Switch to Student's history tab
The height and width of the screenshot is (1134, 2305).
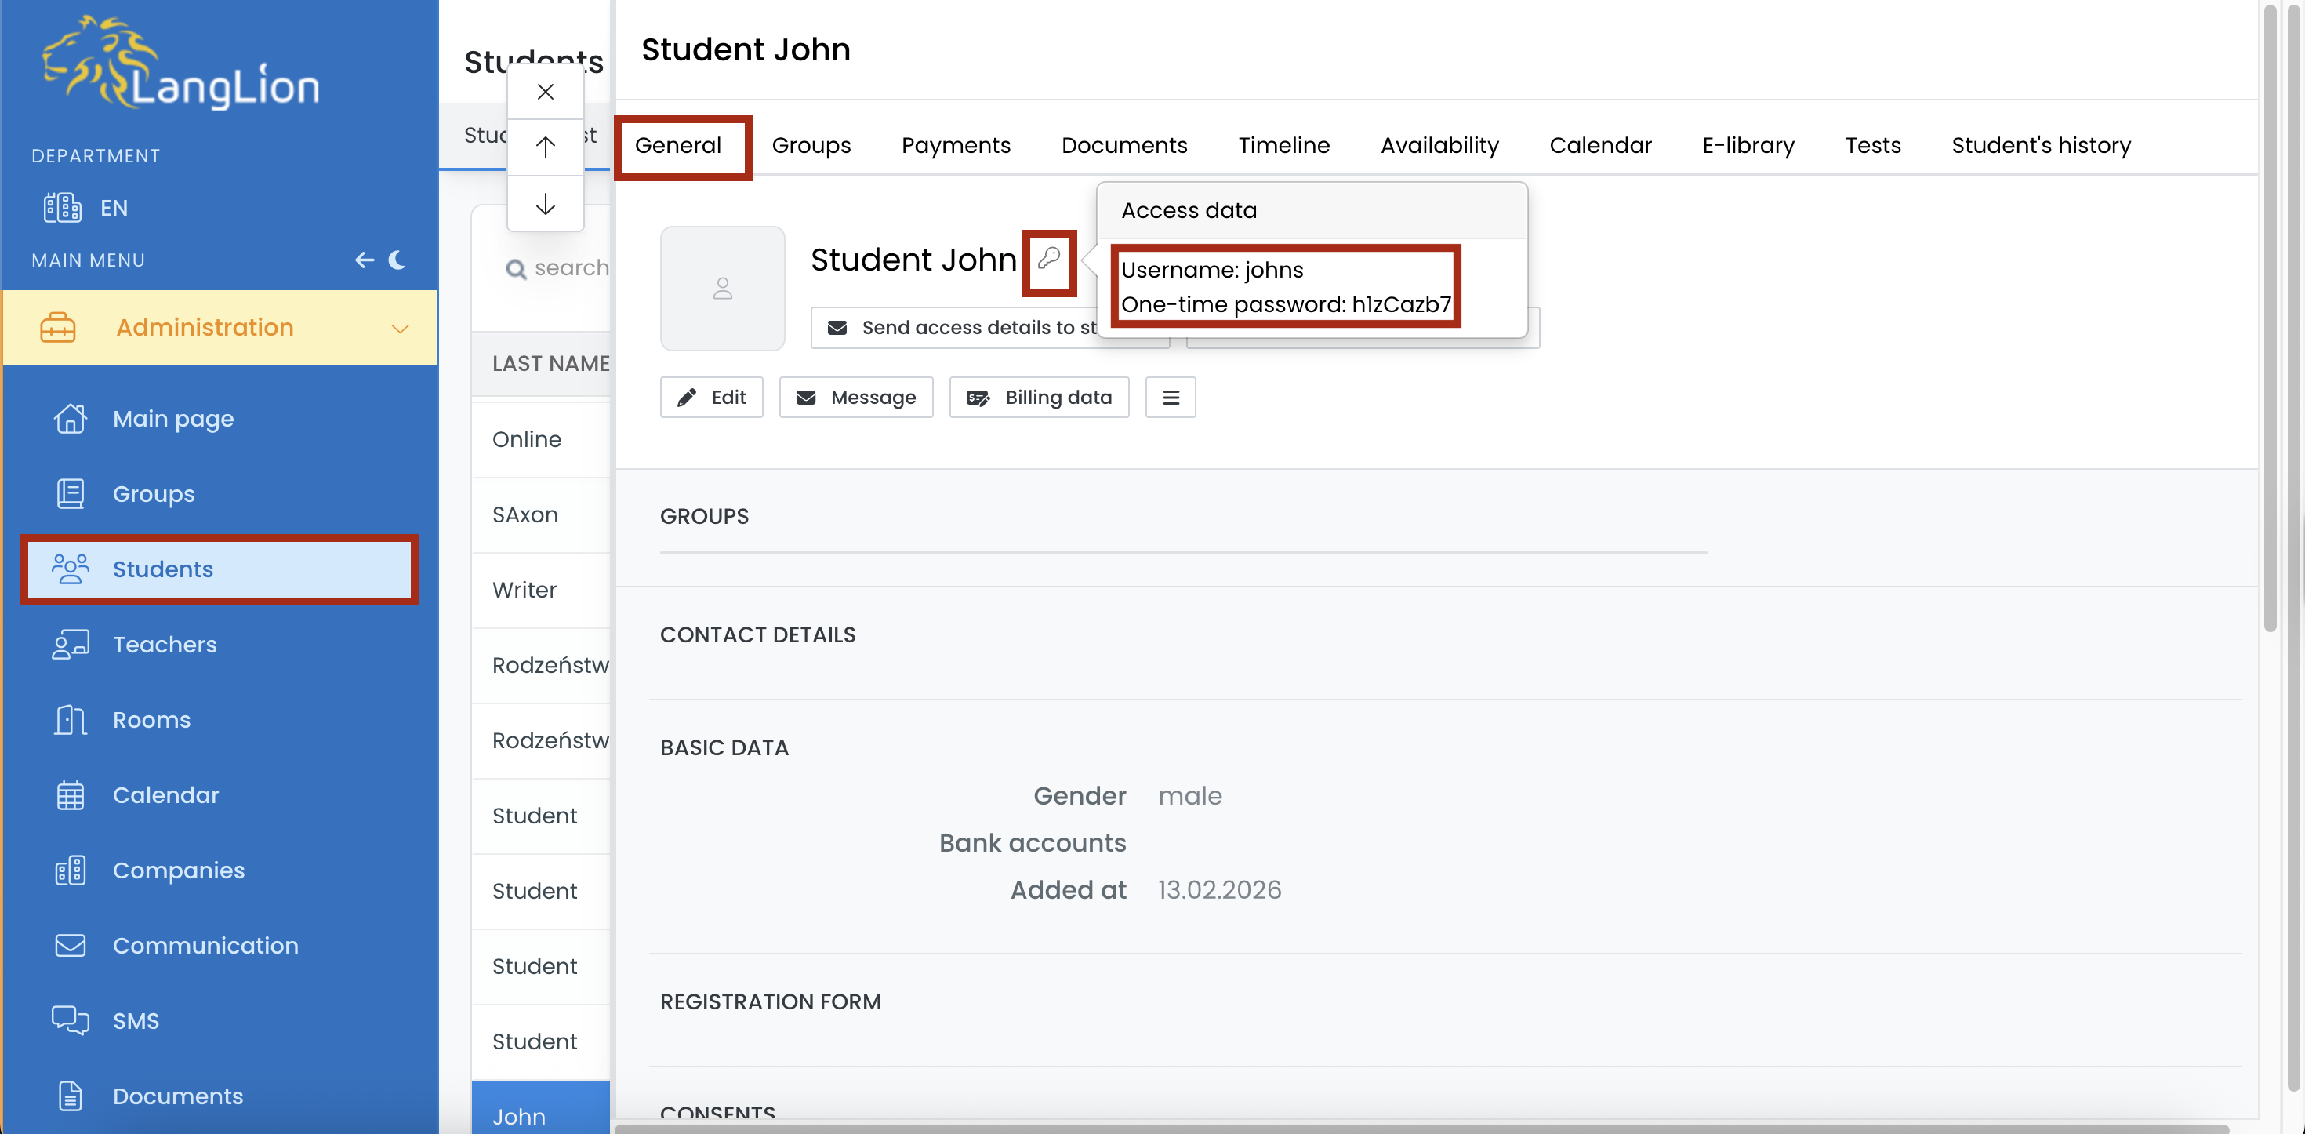2040,145
